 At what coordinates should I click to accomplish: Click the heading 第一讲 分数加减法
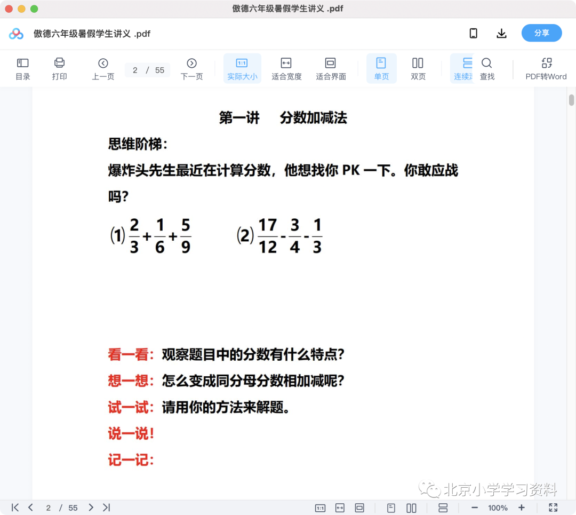tap(283, 117)
